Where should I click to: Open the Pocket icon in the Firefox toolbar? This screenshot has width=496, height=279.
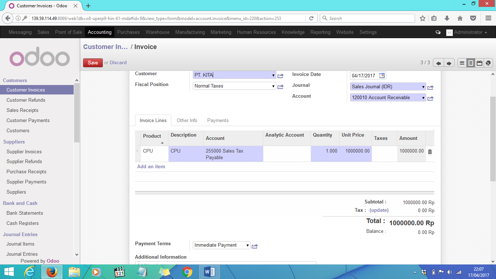(473, 18)
